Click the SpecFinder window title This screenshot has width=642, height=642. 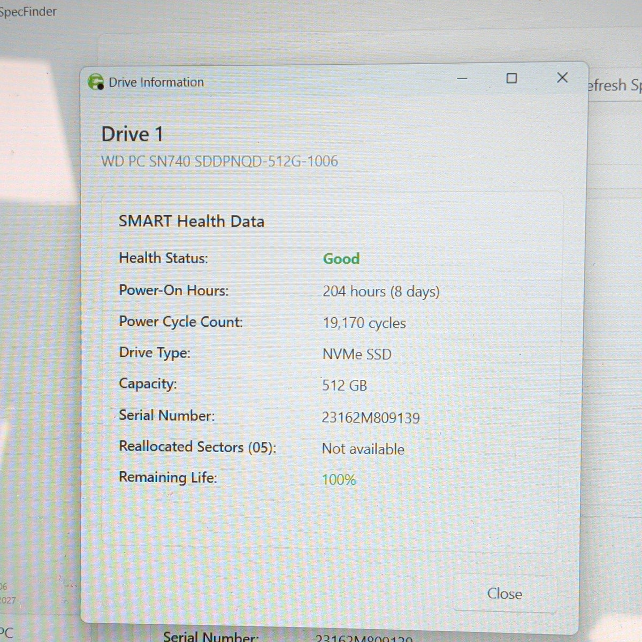click(28, 12)
